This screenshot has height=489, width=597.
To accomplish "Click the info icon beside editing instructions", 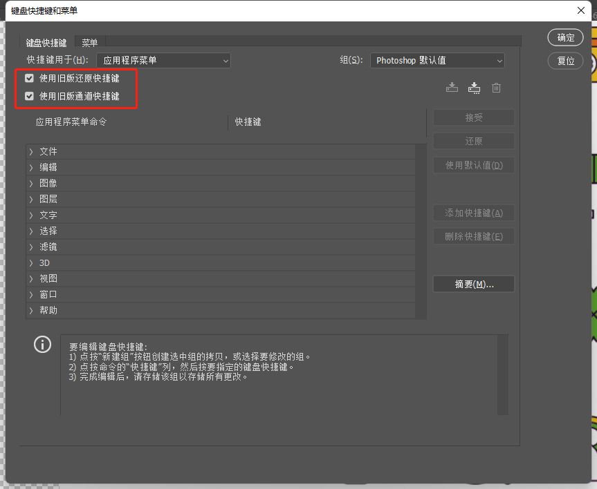I will click(x=42, y=344).
